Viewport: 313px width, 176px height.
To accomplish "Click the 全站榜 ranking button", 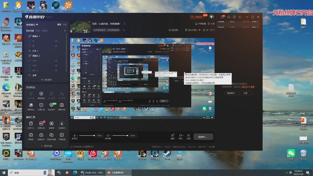I will pyautogui.click(x=173, y=30).
